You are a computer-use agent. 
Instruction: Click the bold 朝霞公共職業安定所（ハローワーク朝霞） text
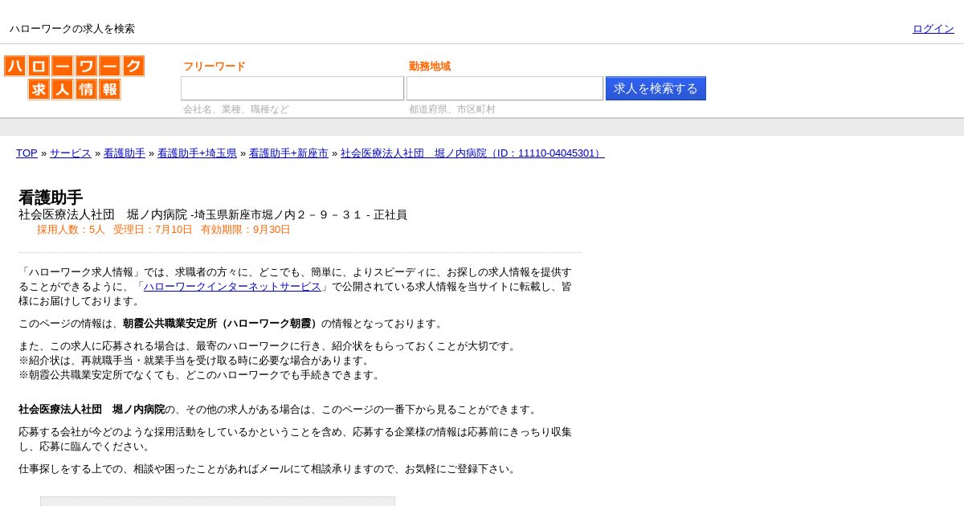tap(222, 324)
